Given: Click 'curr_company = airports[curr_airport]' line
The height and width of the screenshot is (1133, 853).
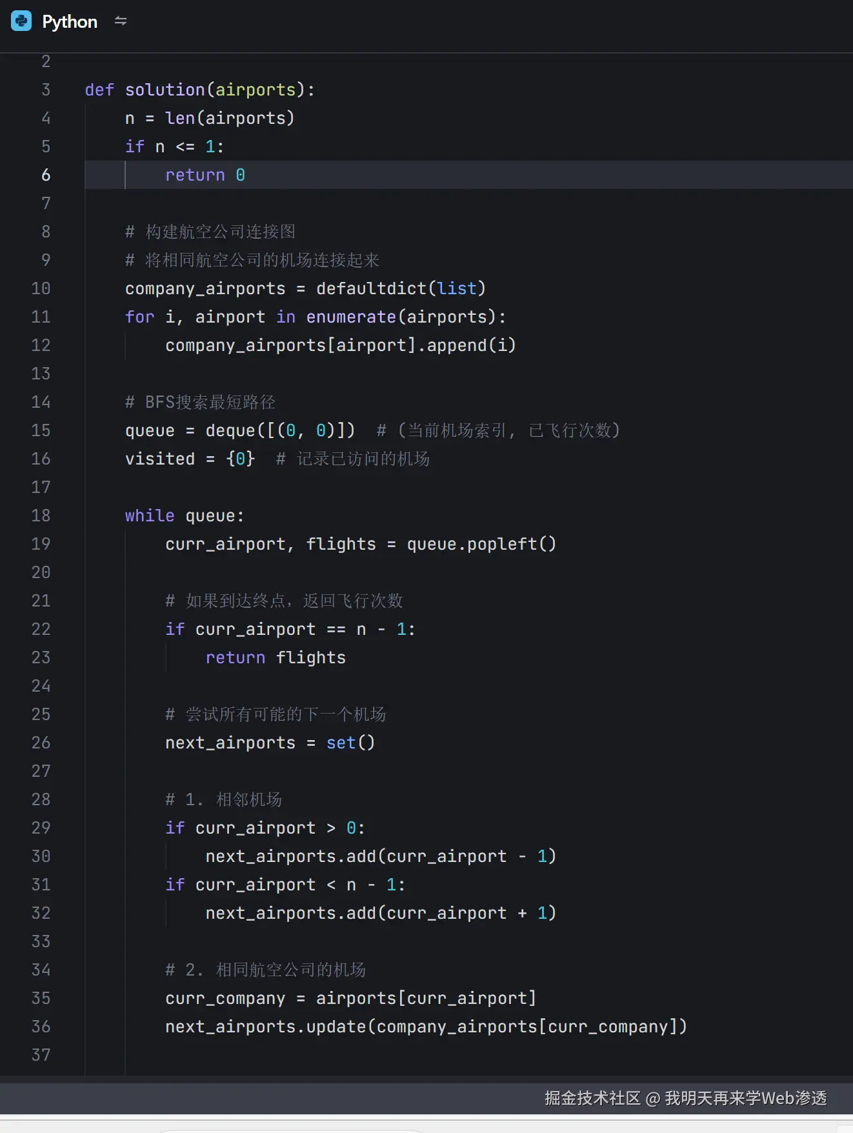Looking at the screenshot, I should click(x=351, y=998).
